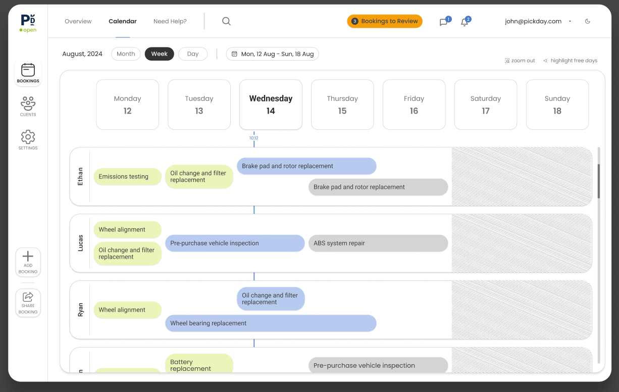Screen dimensions: 619x392
Task: Open Ryan's Wheel alignment booking
Action: click(128, 310)
